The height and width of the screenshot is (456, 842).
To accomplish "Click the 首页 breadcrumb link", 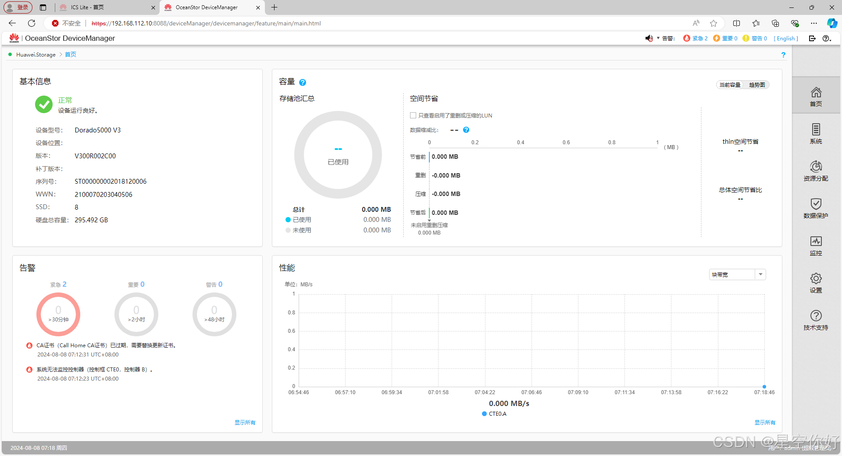I will [71, 55].
